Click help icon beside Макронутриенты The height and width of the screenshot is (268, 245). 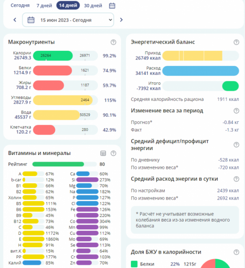click(x=113, y=42)
